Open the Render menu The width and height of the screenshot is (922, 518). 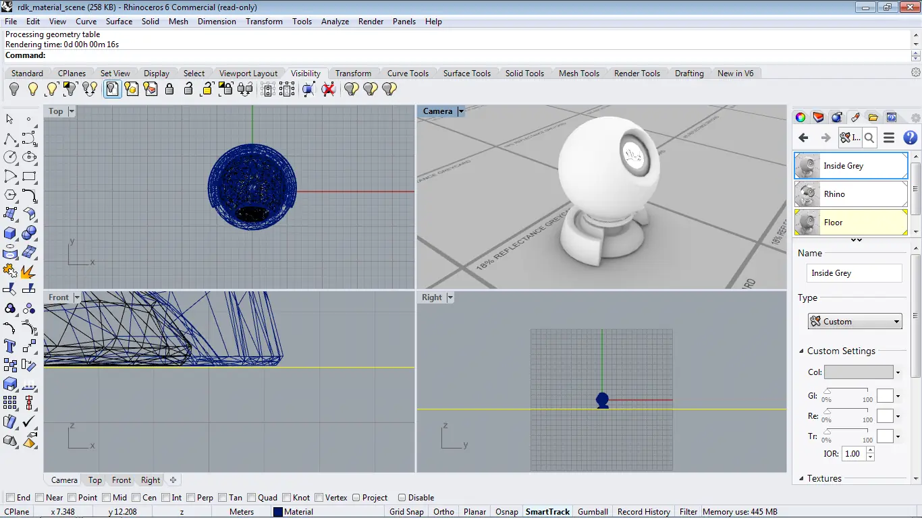click(x=371, y=22)
